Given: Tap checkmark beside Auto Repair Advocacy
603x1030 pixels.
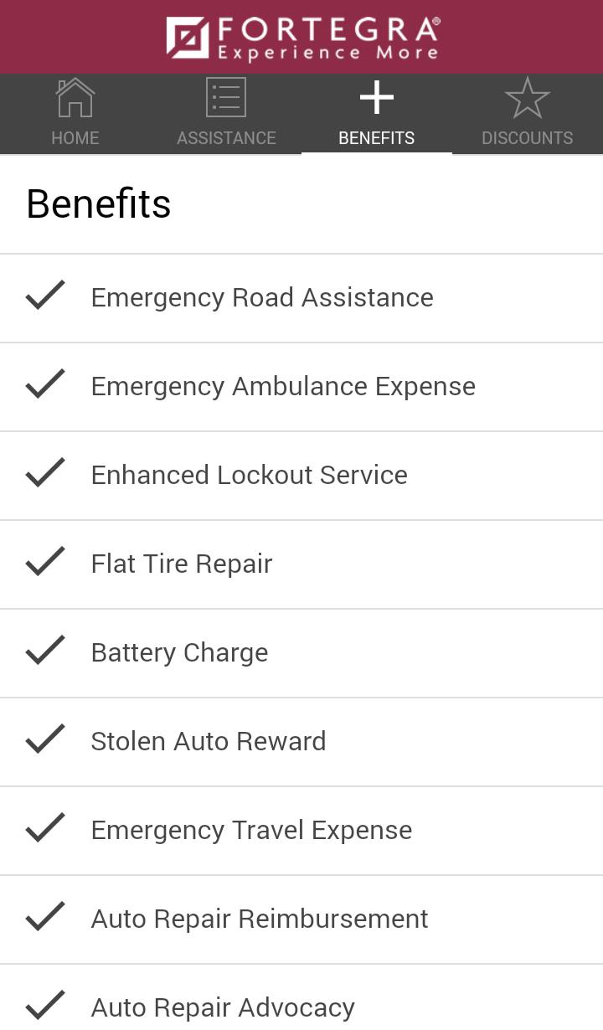Looking at the screenshot, I should point(45,1007).
